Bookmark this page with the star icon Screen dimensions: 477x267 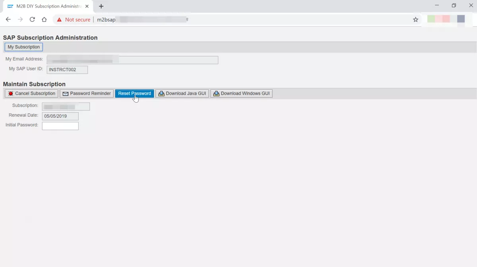416,19
